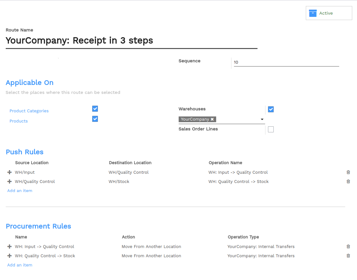Click the Active archive box icon

click(312, 13)
